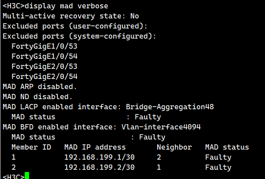Click the 'MAD ND disabled.' line
Image resolution: width=265 pixels, height=179 pixels.
tap(37, 97)
